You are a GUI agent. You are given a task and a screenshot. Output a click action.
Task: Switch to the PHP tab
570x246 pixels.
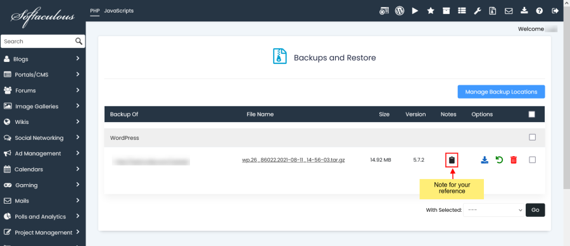tap(95, 11)
